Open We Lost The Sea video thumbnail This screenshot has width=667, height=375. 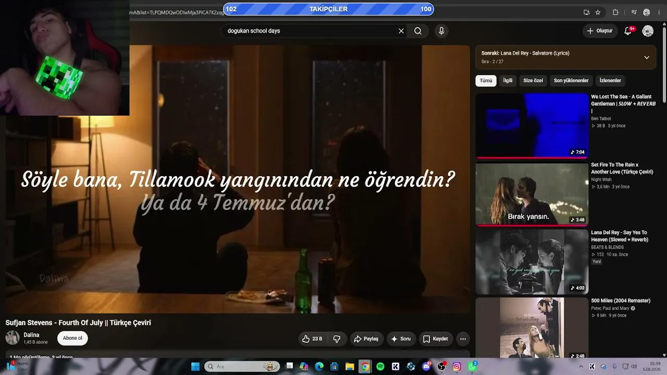532,126
